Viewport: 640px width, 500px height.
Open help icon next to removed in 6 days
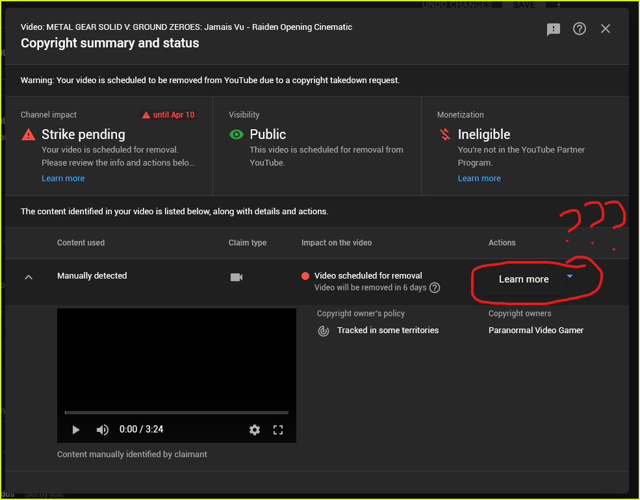(x=435, y=288)
